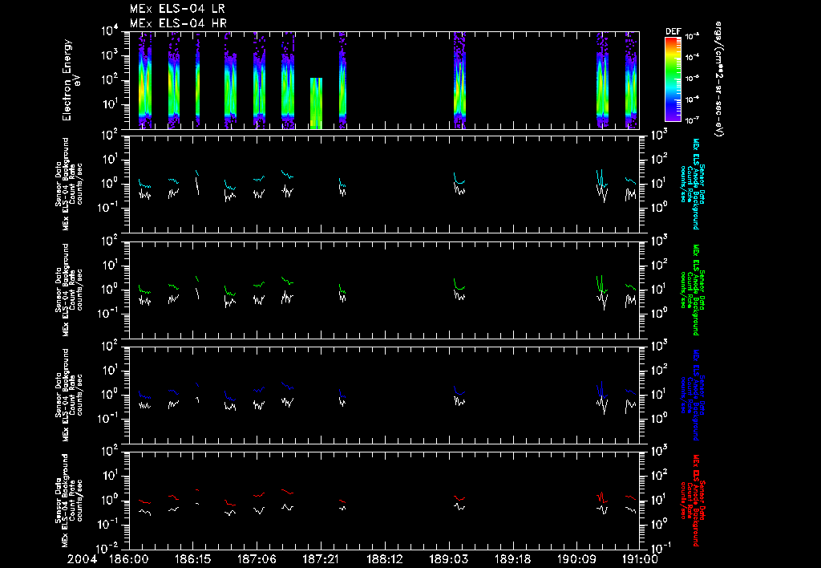Click the 10^-3 tick on the DEF colorbar

(x=693, y=36)
